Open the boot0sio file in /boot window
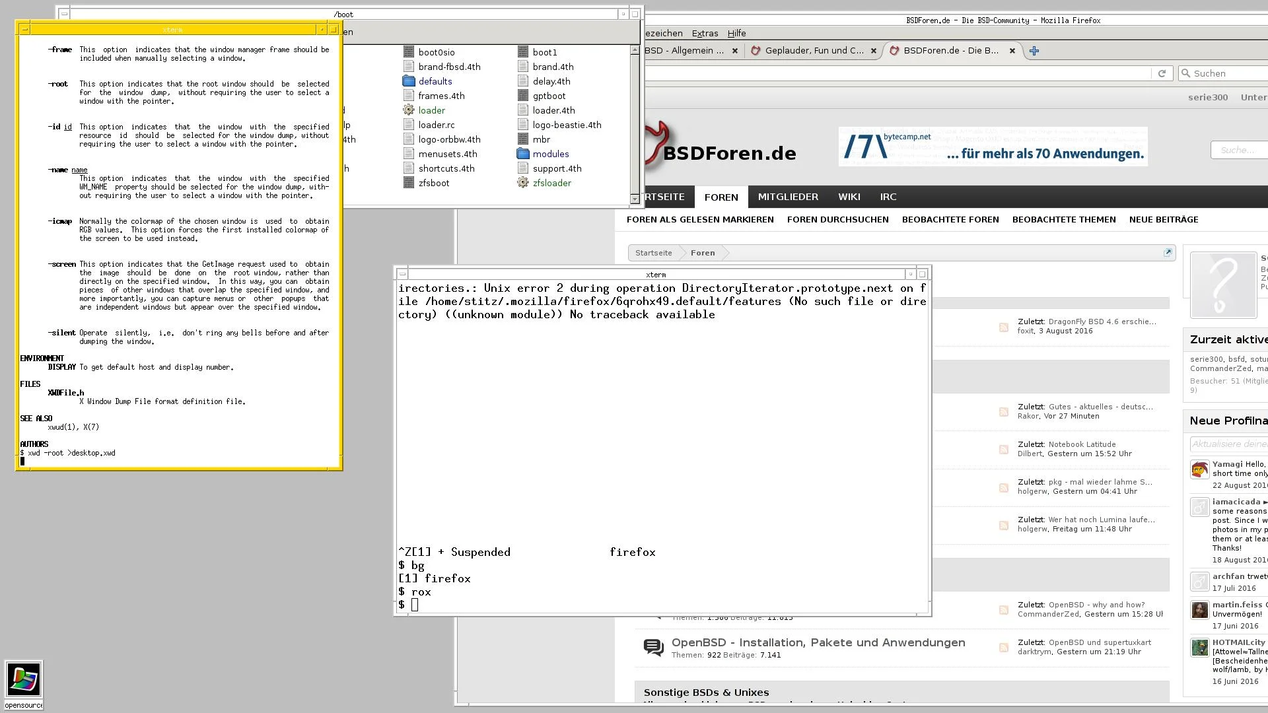Screen dimensions: 1268x713 [429, 52]
